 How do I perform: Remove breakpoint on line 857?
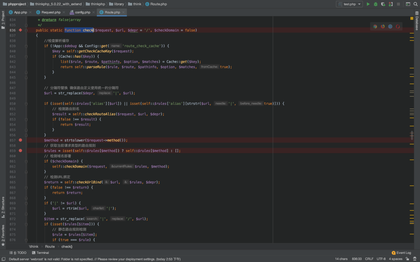point(21,140)
